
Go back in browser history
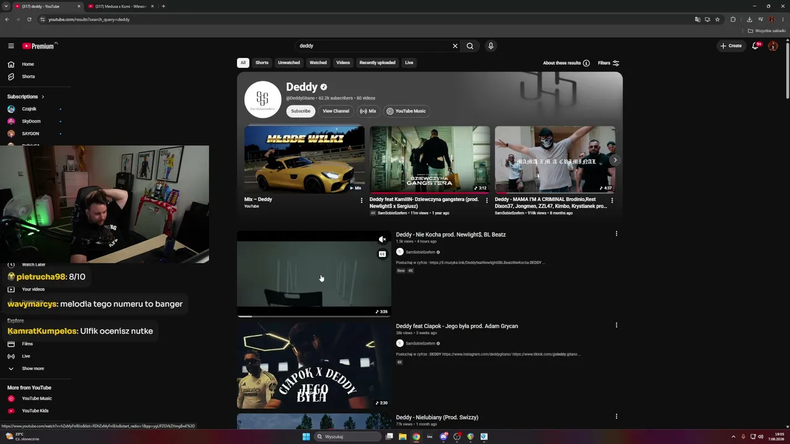[x=7, y=19]
